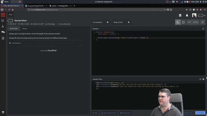Open the Codewars logo home icon
Image resolution: width=207 pixels, height=116 pixels.
pyautogui.click(x=3, y=15)
